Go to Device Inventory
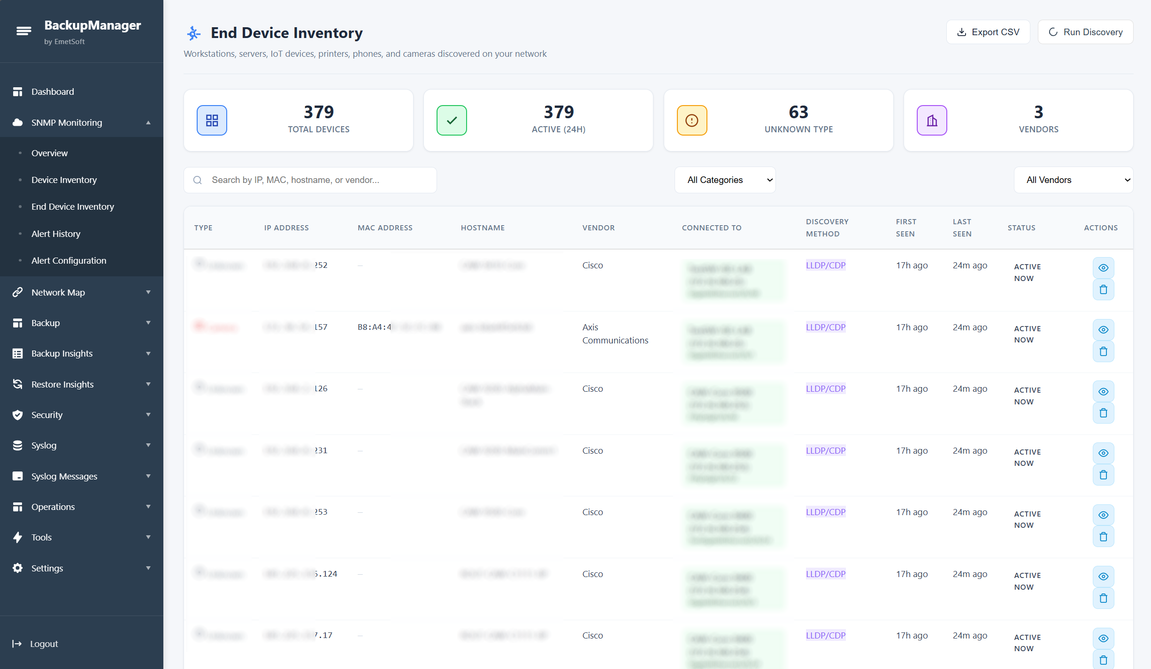 tap(64, 180)
